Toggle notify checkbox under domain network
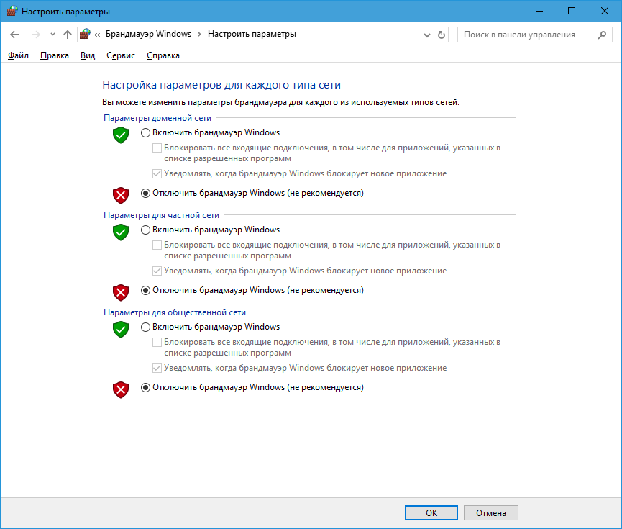622x529 pixels. tap(157, 174)
